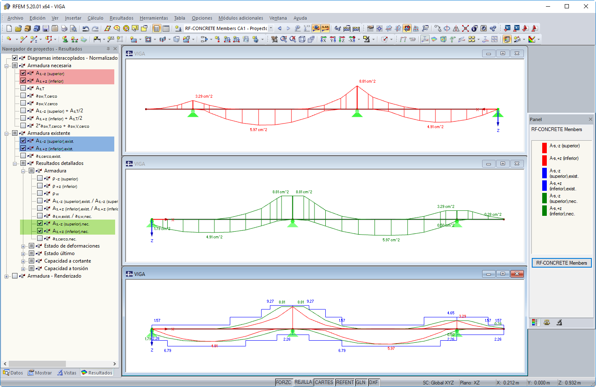Undo the last action
This screenshot has height=387, width=596.
[86, 28]
